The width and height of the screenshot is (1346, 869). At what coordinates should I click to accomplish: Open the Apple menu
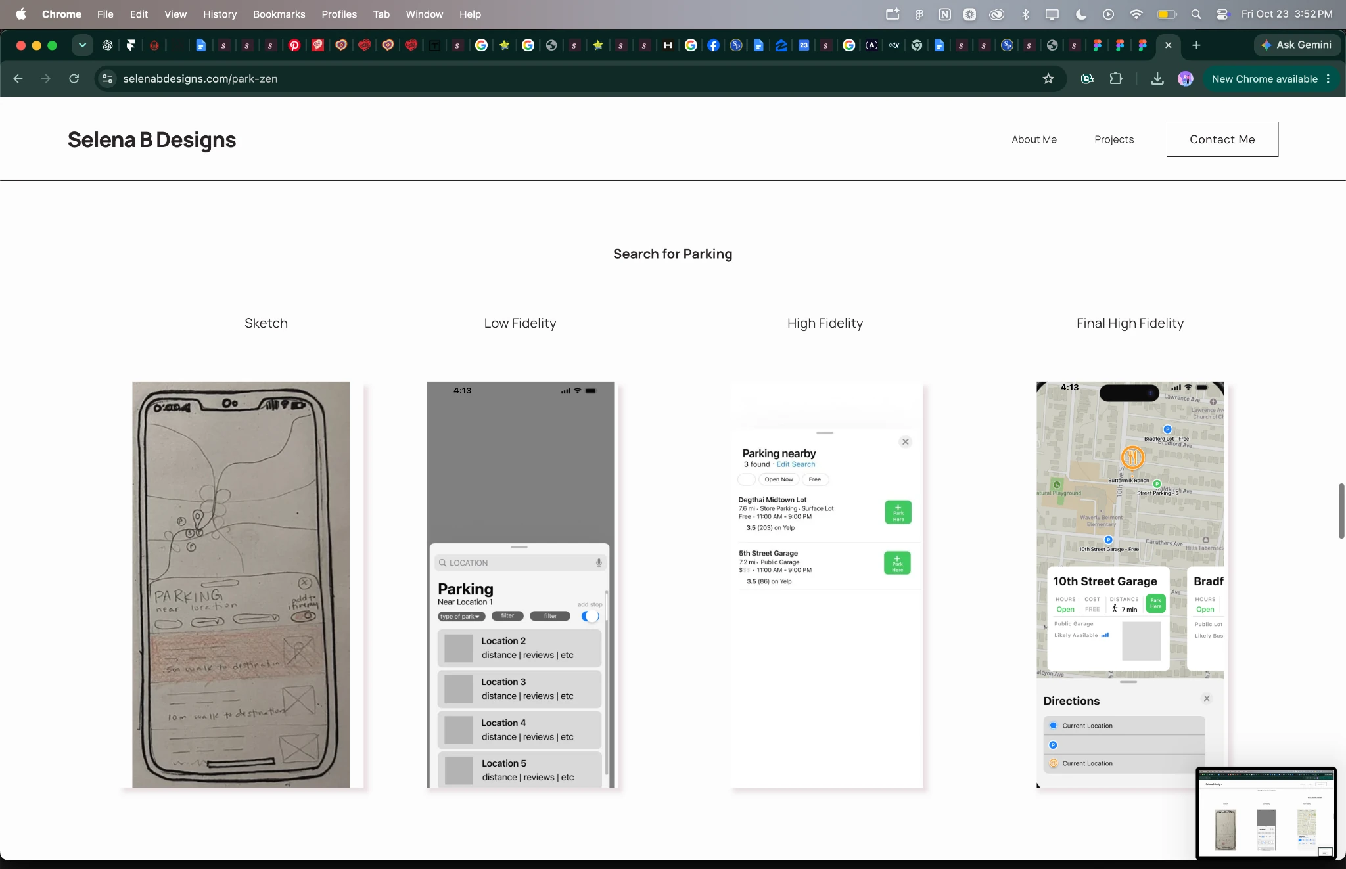[x=21, y=14]
